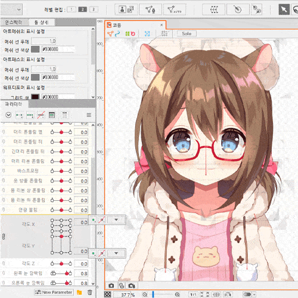Open the dropdown at top-left corner
This screenshot has width=298, height=298.
coord(11,10)
